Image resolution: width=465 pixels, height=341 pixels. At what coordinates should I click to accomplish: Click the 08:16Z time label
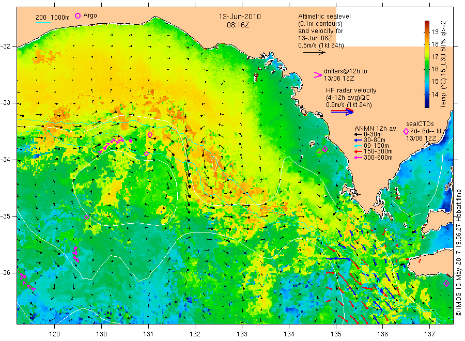(x=238, y=25)
